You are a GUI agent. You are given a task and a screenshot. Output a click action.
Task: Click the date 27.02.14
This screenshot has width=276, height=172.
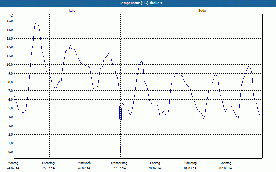click(x=119, y=168)
